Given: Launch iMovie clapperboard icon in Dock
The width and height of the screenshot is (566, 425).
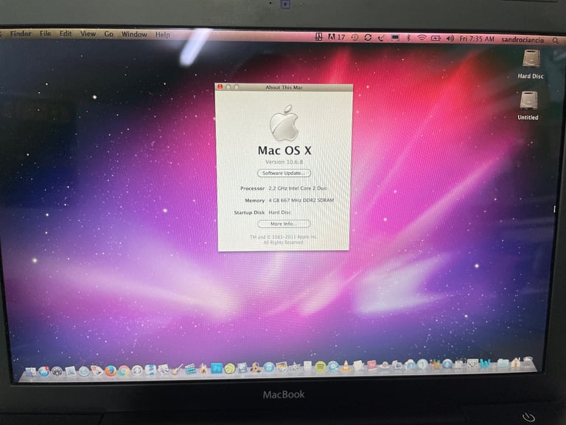Looking at the screenshot, I should point(190,369).
